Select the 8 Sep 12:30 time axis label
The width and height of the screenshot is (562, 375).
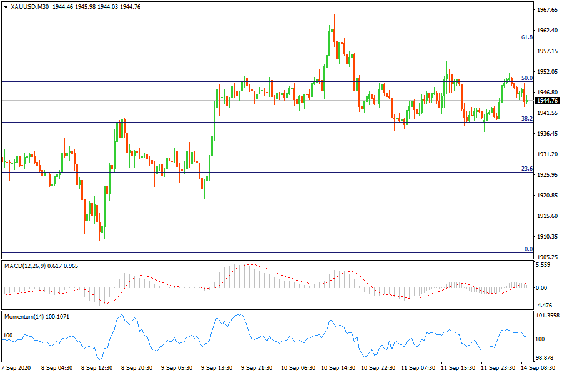tap(97, 369)
